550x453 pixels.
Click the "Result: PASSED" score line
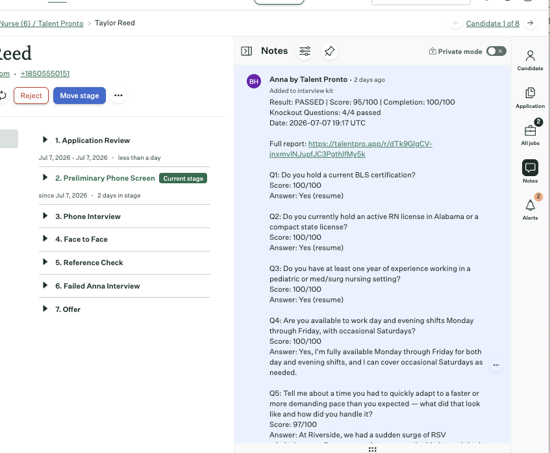(362, 102)
